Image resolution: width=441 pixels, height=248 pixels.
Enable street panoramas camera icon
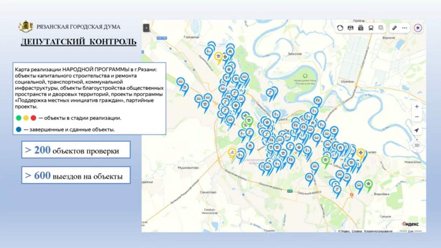tap(361, 28)
